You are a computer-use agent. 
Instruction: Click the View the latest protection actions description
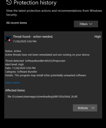pos(54,13)
